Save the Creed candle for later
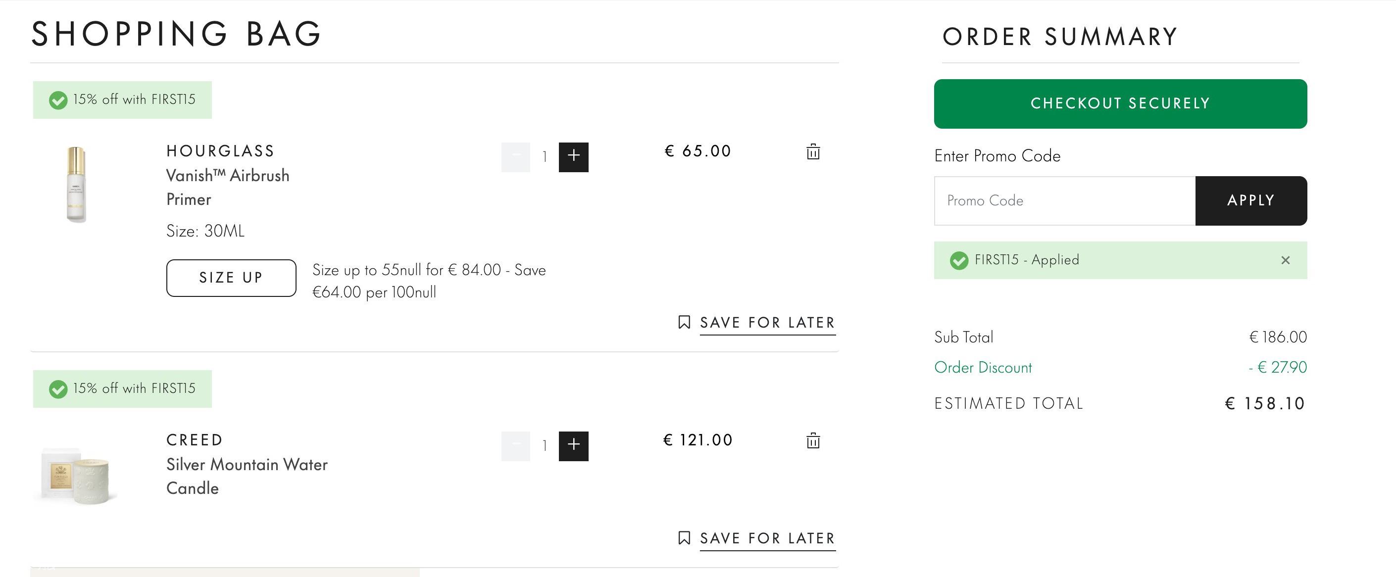The height and width of the screenshot is (577, 1396). (x=767, y=538)
